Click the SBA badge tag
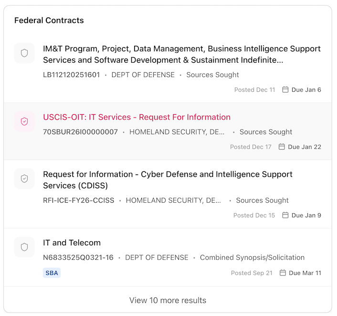Image resolution: width=337 pixels, height=316 pixels. point(52,273)
